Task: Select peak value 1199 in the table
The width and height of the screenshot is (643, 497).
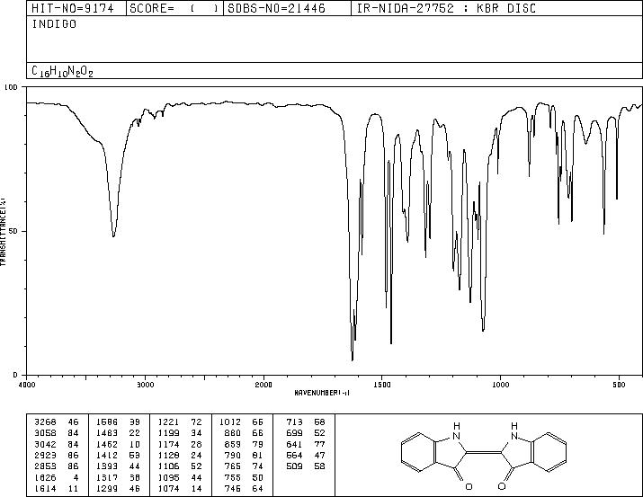Action: pos(168,433)
